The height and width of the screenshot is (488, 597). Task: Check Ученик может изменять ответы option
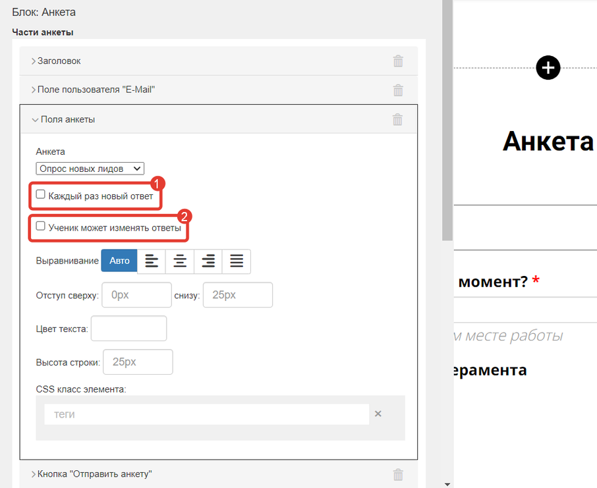41,227
